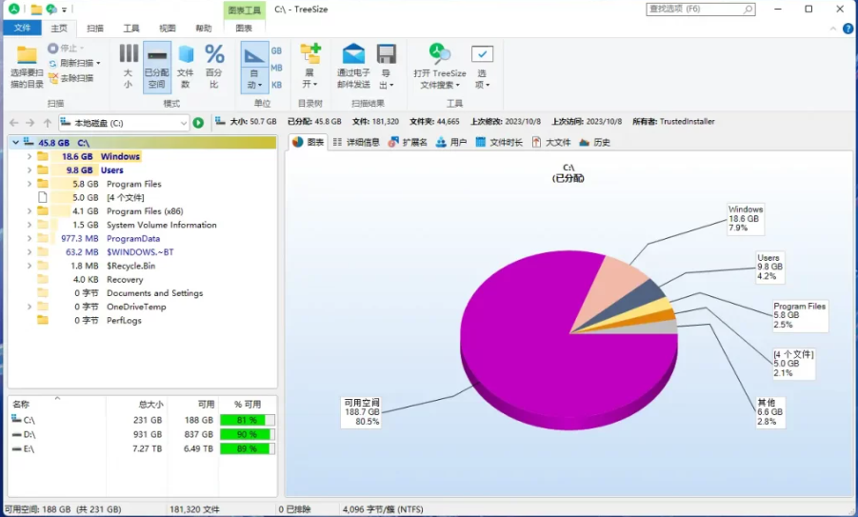This screenshot has width=858, height=517.
Task: Send scan results via email
Action: [353, 67]
